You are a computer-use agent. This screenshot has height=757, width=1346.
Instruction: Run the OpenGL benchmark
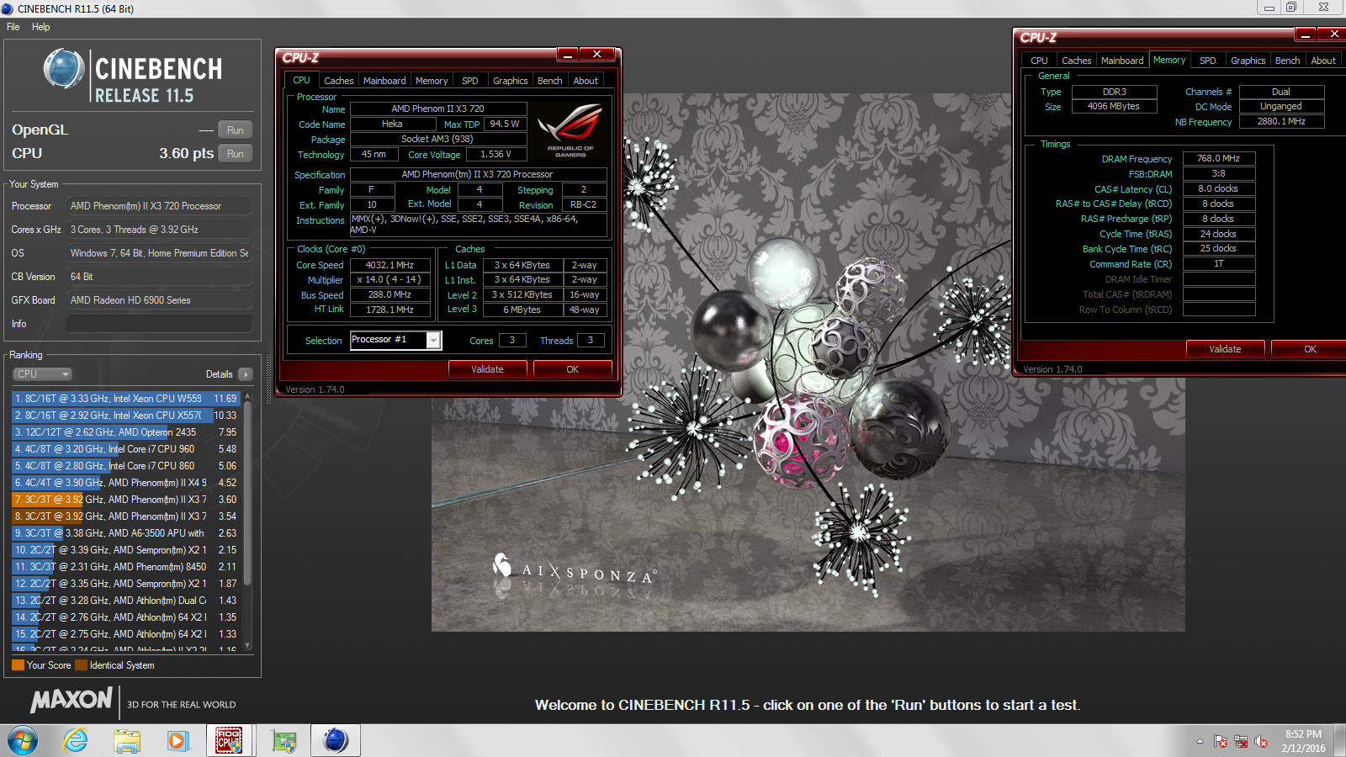[236, 130]
